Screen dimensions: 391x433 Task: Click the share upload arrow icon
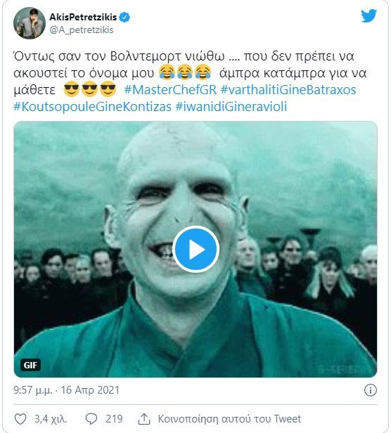click(x=144, y=419)
